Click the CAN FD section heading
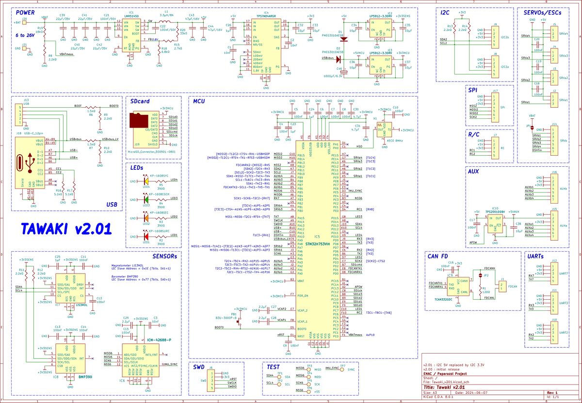Image resolution: width=582 pixels, height=403 pixels. point(438,256)
